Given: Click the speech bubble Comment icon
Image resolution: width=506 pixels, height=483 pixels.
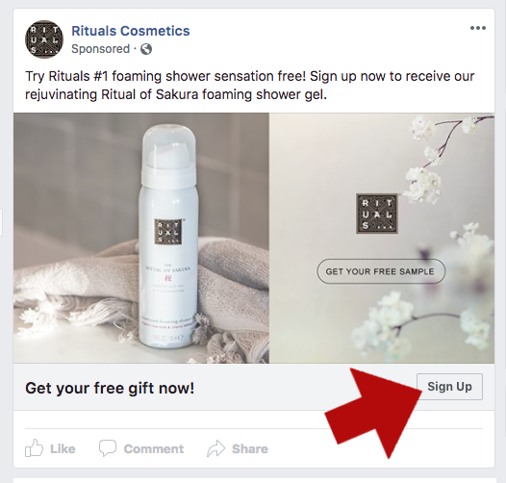Looking at the screenshot, I should 108,447.
